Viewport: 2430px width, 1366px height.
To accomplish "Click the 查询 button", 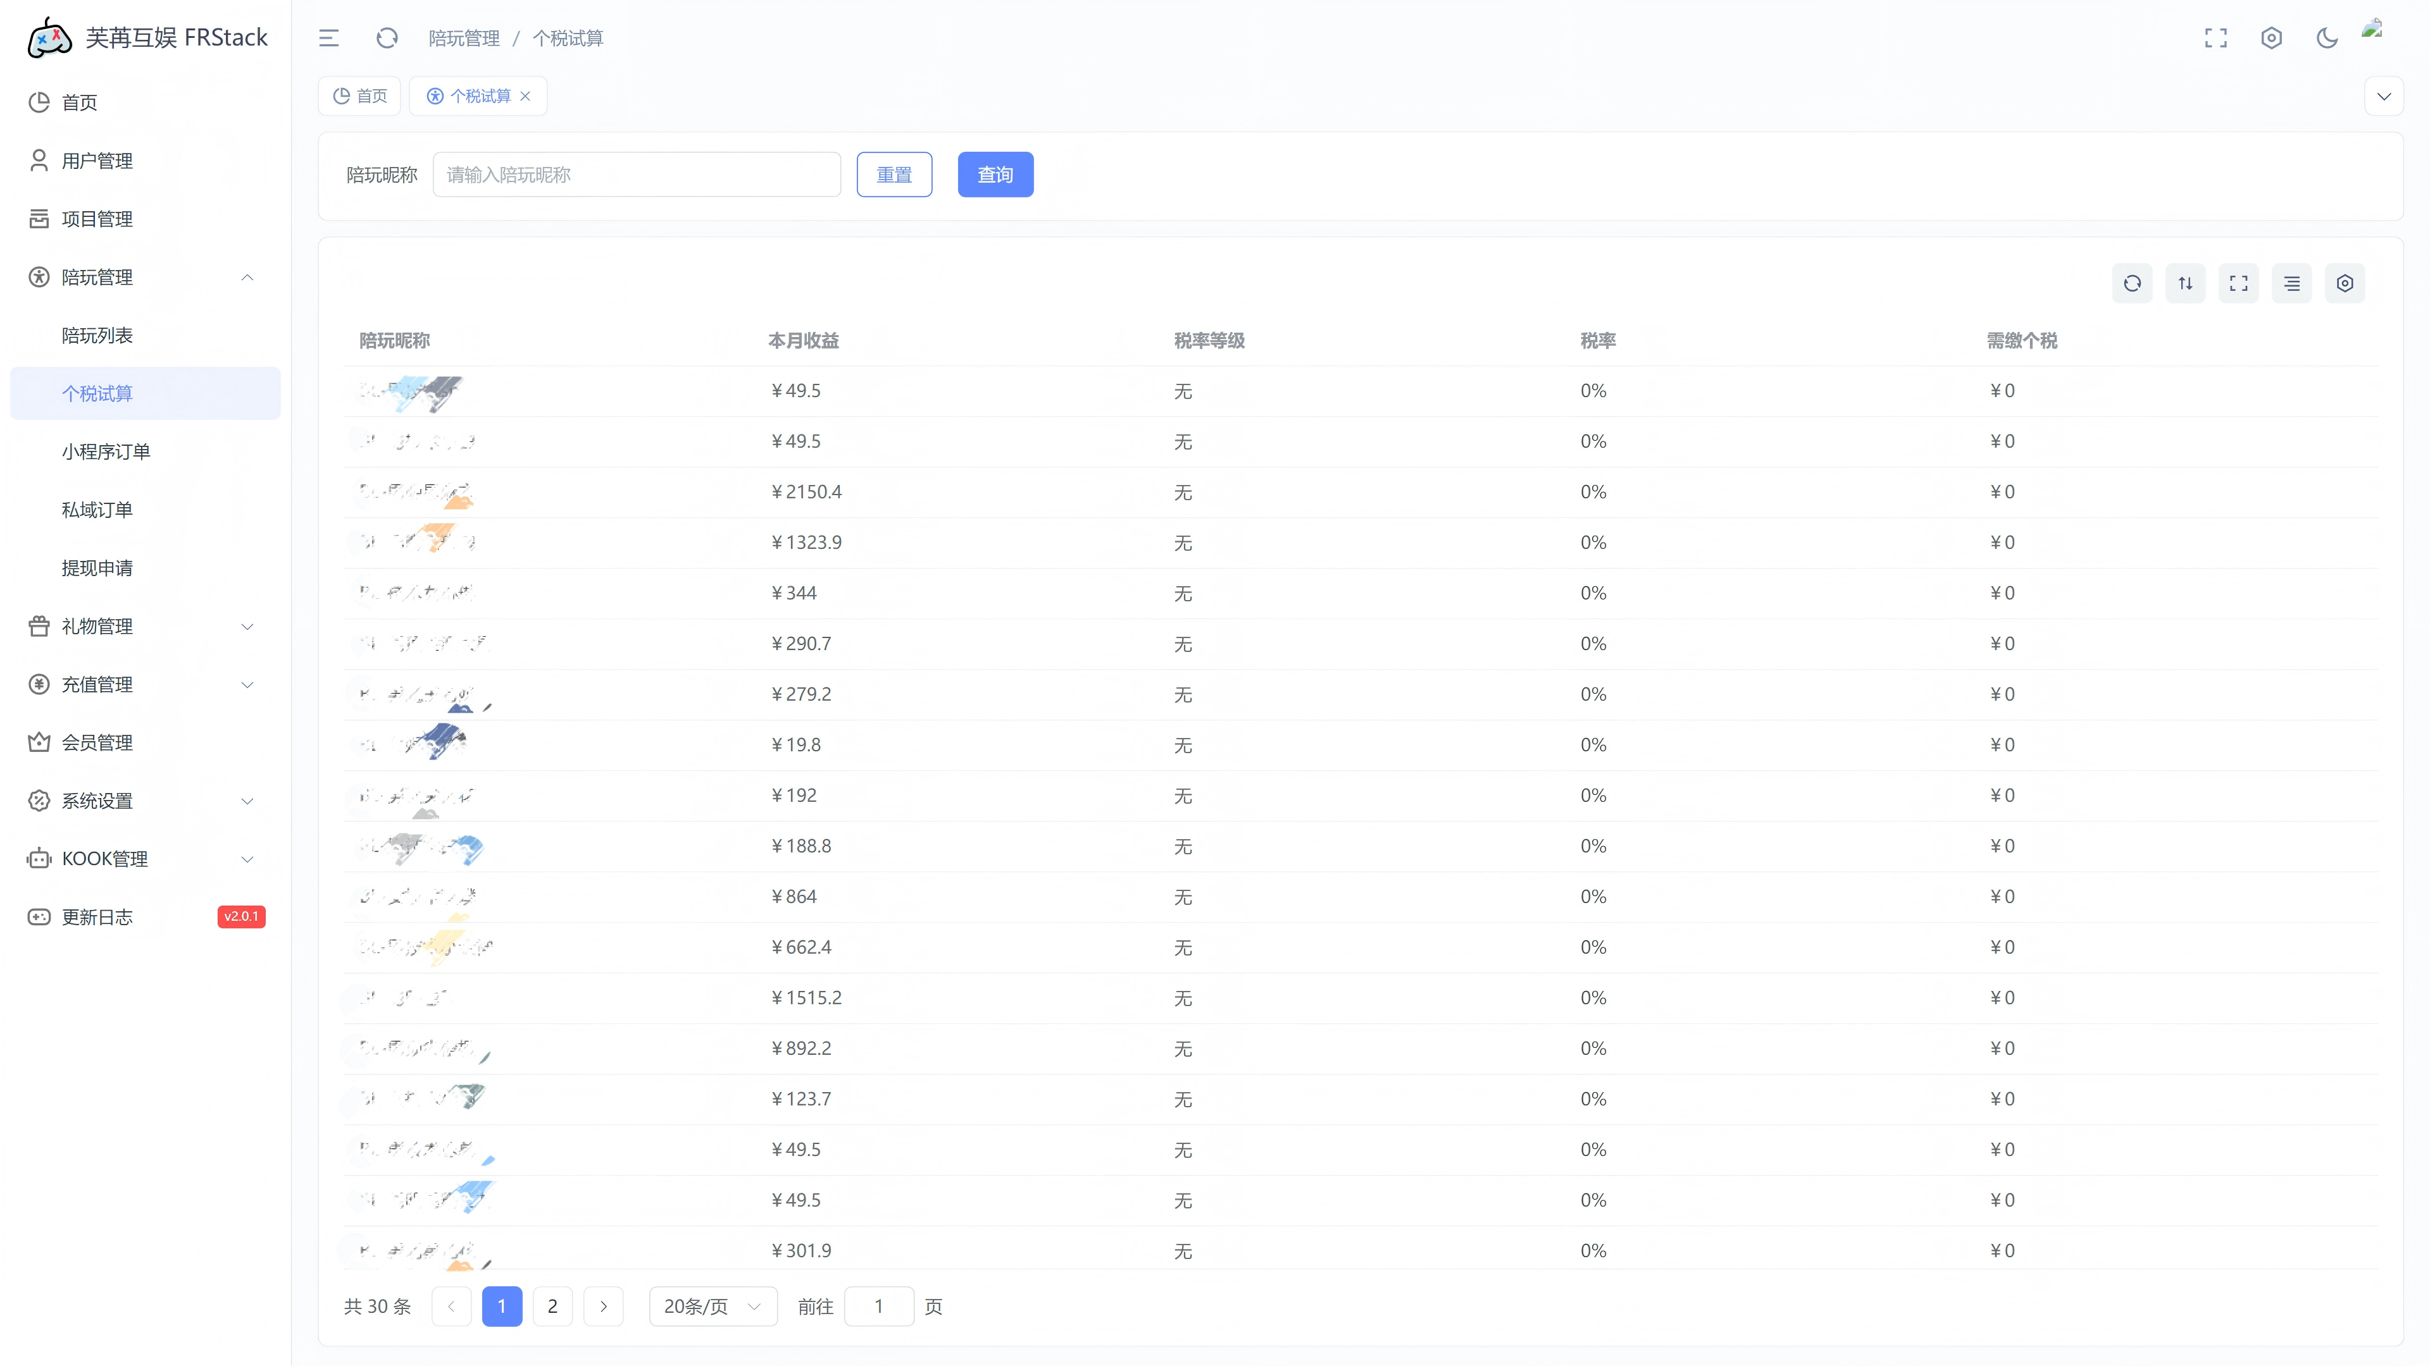I will click(x=994, y=175).
